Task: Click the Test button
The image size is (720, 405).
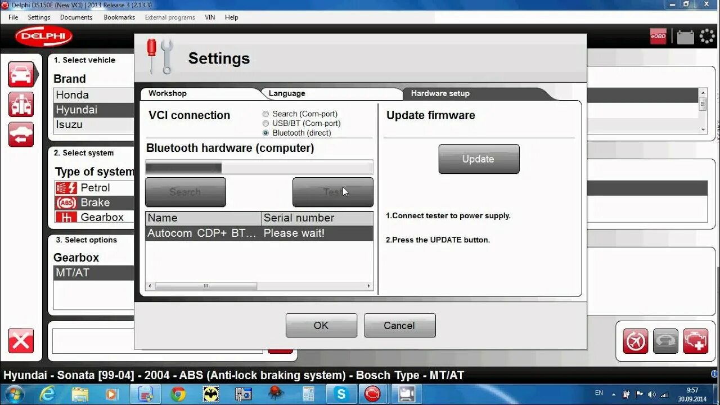Action: point(332,192)
